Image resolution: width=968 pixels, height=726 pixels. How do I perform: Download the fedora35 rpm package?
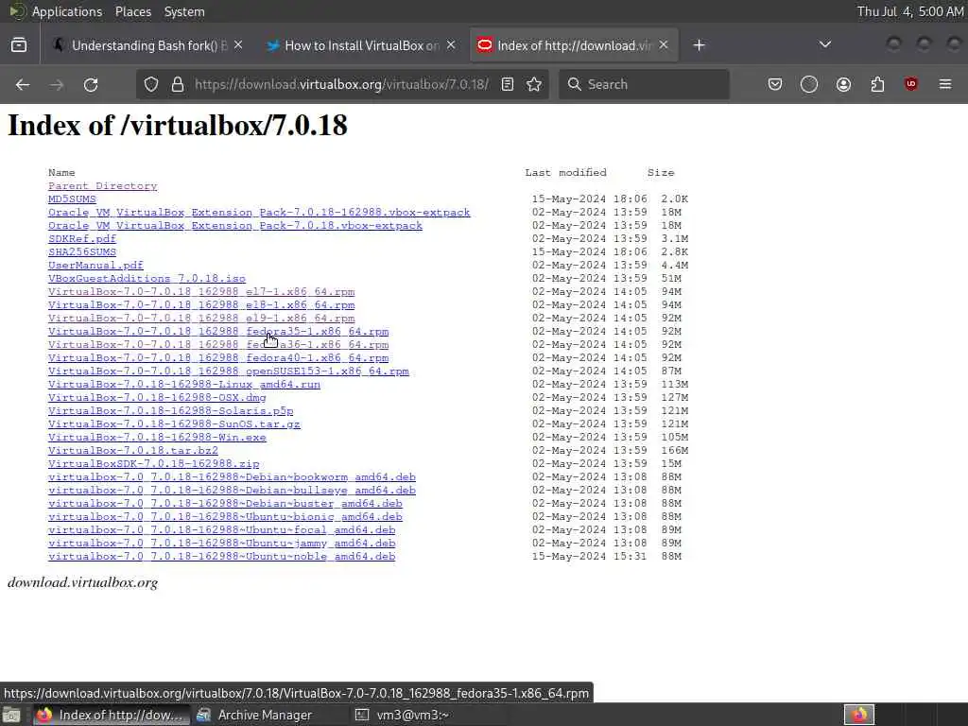click(x=218, y=332)
